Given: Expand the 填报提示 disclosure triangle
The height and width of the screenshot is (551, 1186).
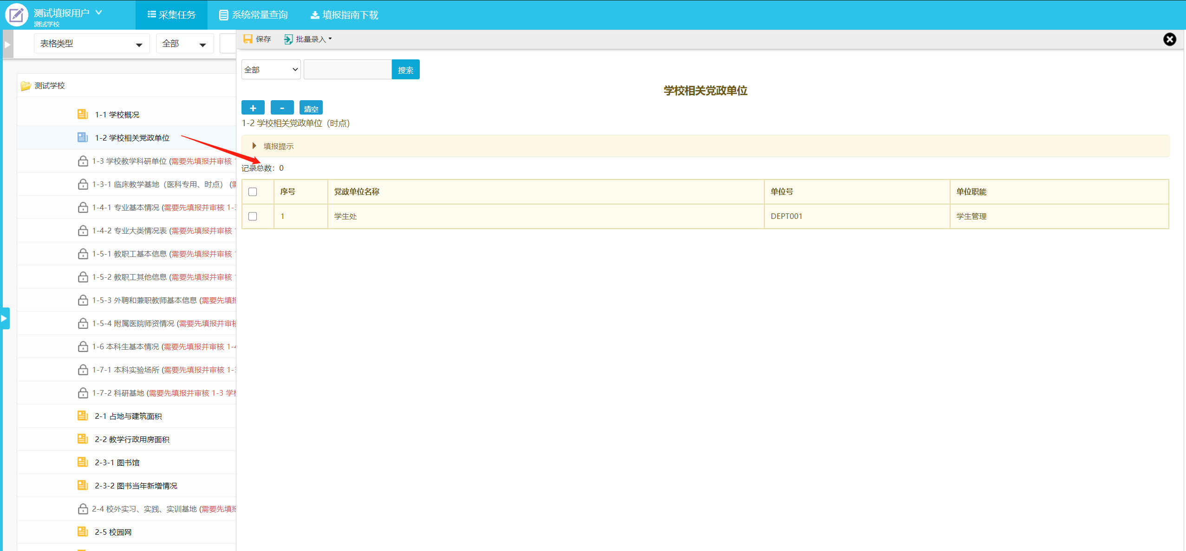Looking at the screenshot, I should [254, 146].
